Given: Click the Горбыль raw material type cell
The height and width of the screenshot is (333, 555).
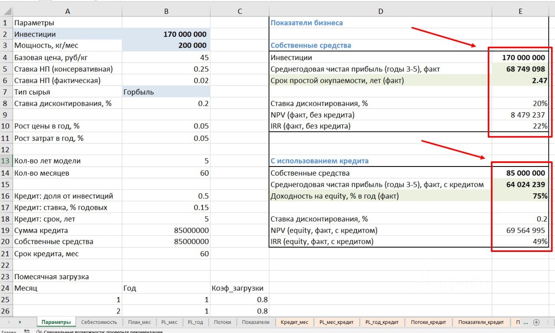Looking at the screenshot, I should [x=166, y=92].
